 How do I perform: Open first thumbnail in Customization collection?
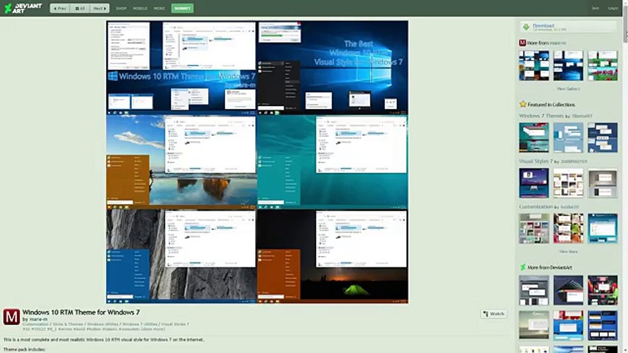(534, 228)
